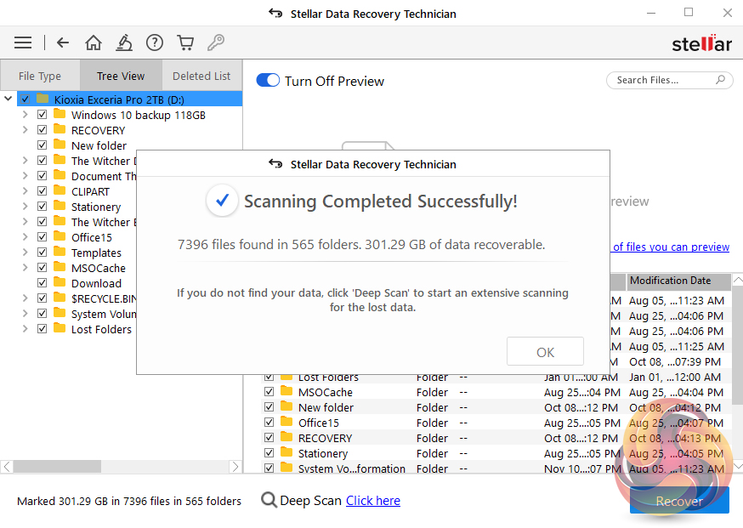
Task: Uncheck Download folder checkbox
Action: point(43,282)
